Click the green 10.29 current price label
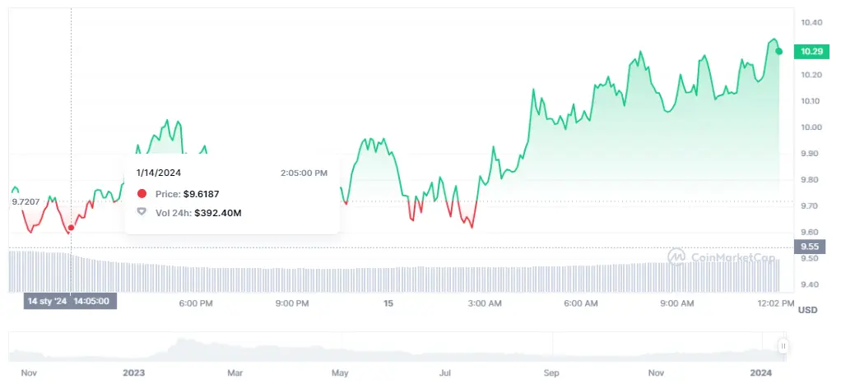 [811, 52]
